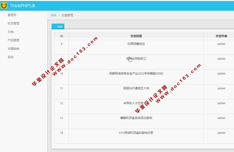234x152 pixels.
Task: Select article 成都网络信息安全产业2022年规模超500亿
Action: pyautogui.click(x=136, y=73)
